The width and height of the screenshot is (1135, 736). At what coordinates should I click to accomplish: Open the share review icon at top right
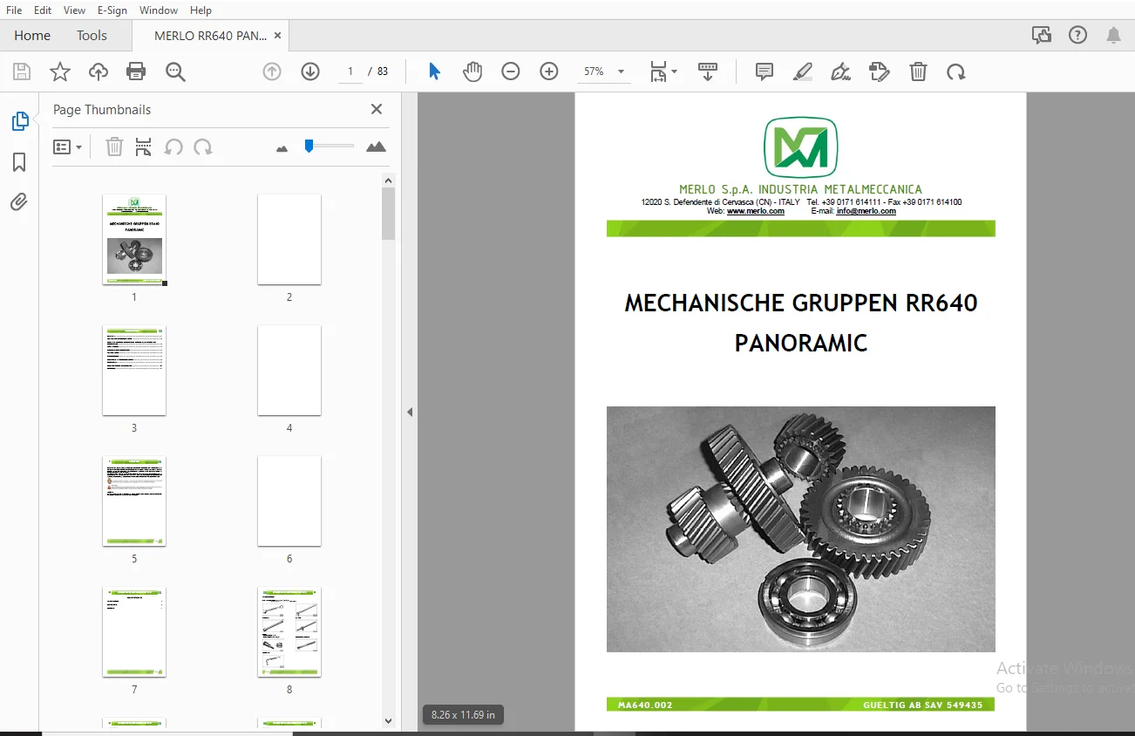pos(1041,35)
